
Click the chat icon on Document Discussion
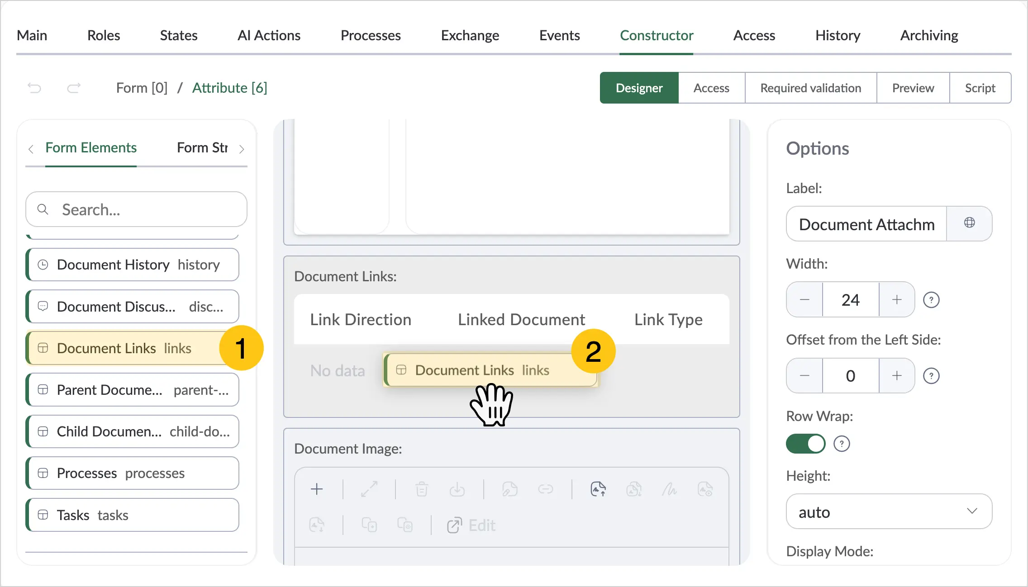pos(43,307)
